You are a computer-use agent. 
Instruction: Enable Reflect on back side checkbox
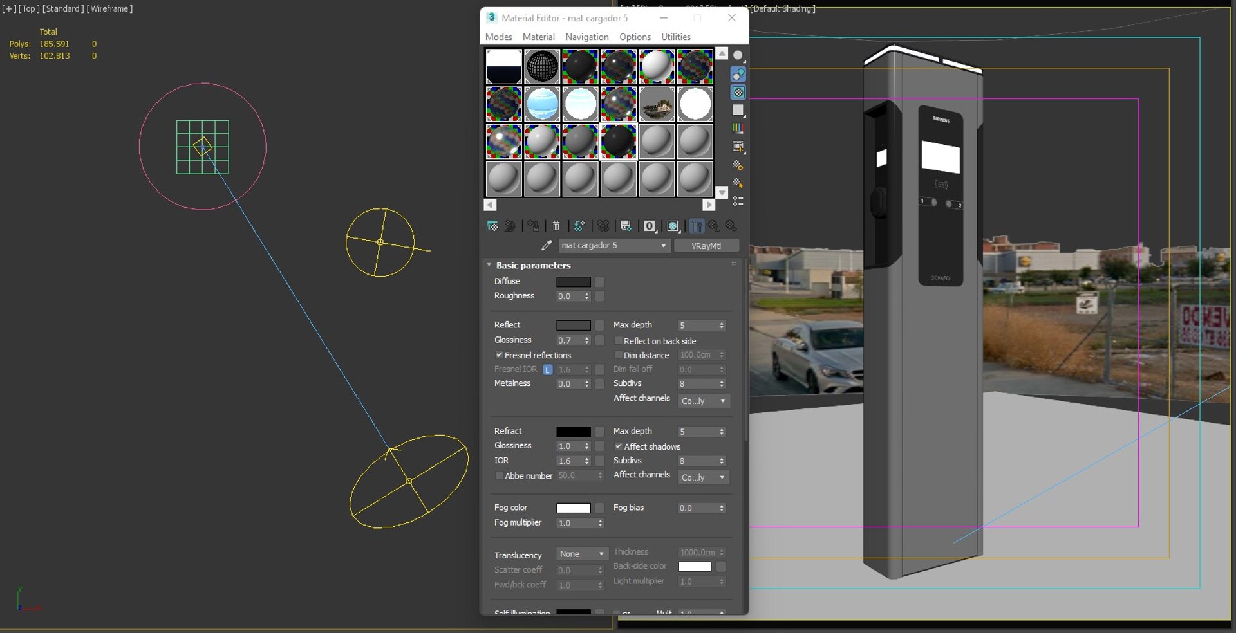[618, 341]
